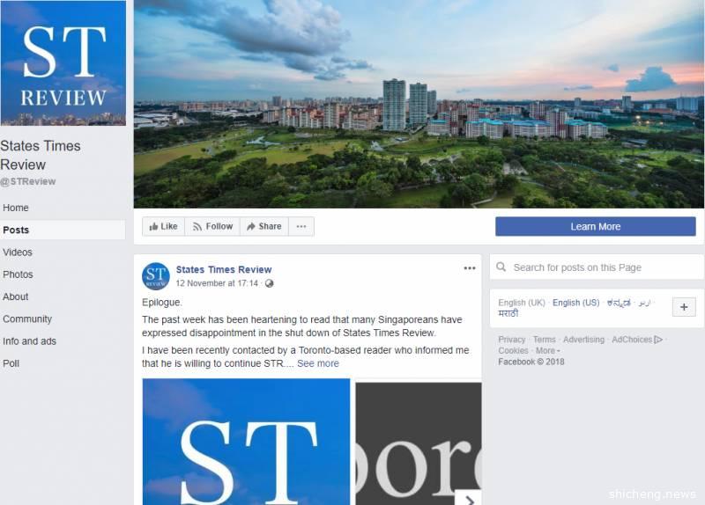This screenshot has width=705, height=505.
Task: Open the page more-options ellipsis button
Action: click(x=301, y=226)
